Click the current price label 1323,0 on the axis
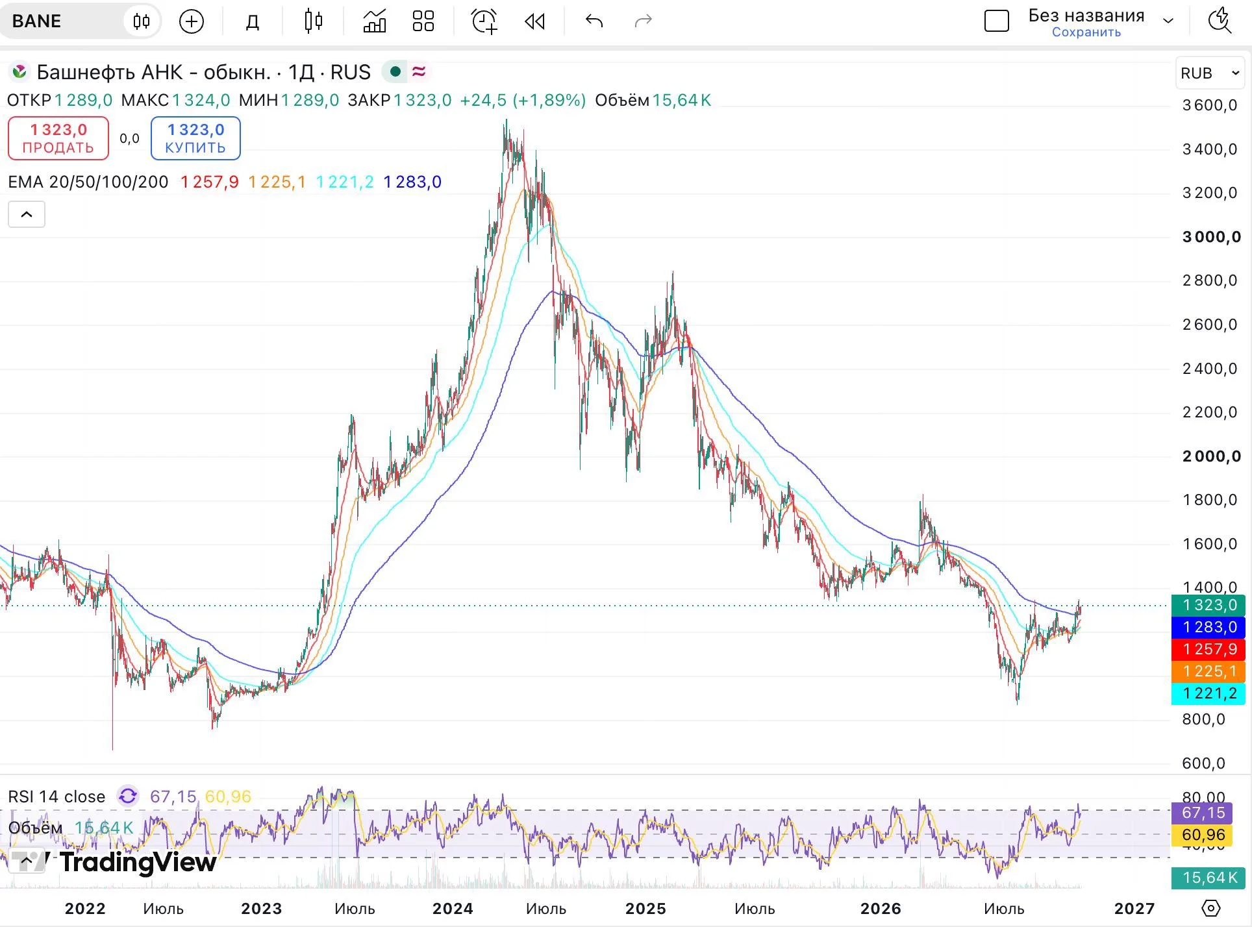Screen dimensions: 1252x927 pos(1208,605)
